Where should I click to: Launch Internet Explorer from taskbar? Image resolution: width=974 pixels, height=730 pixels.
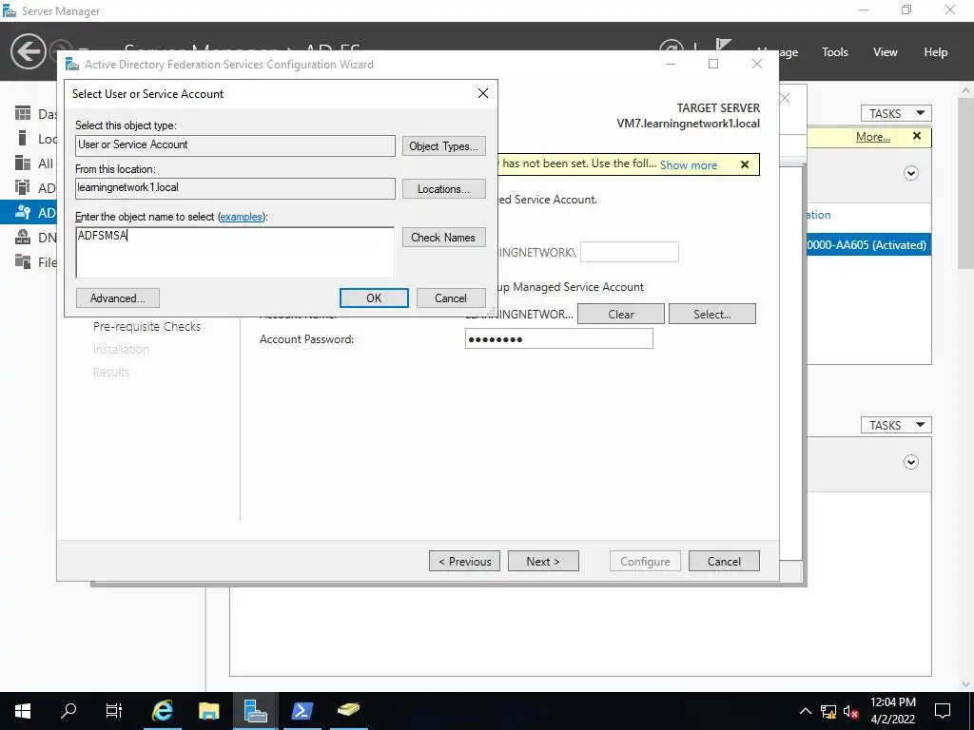coord(162,711)
